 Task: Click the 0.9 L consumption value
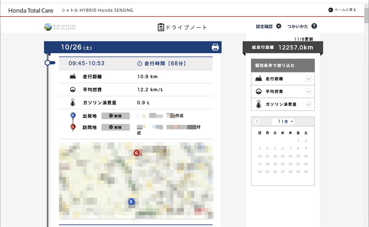point(143,102)
